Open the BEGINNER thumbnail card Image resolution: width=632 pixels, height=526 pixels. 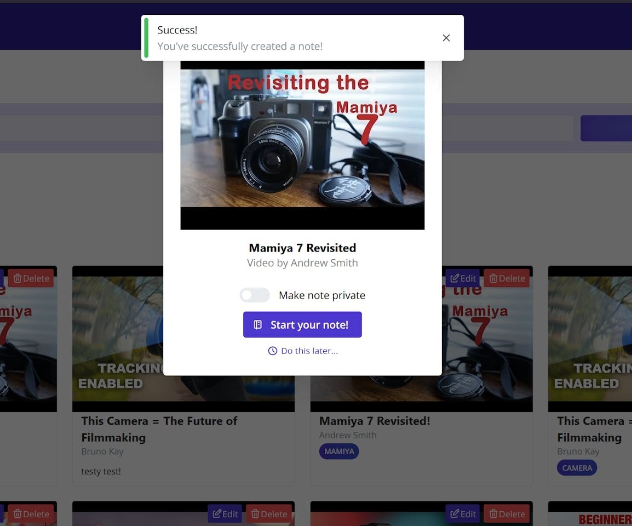click(x=590, y=514)
